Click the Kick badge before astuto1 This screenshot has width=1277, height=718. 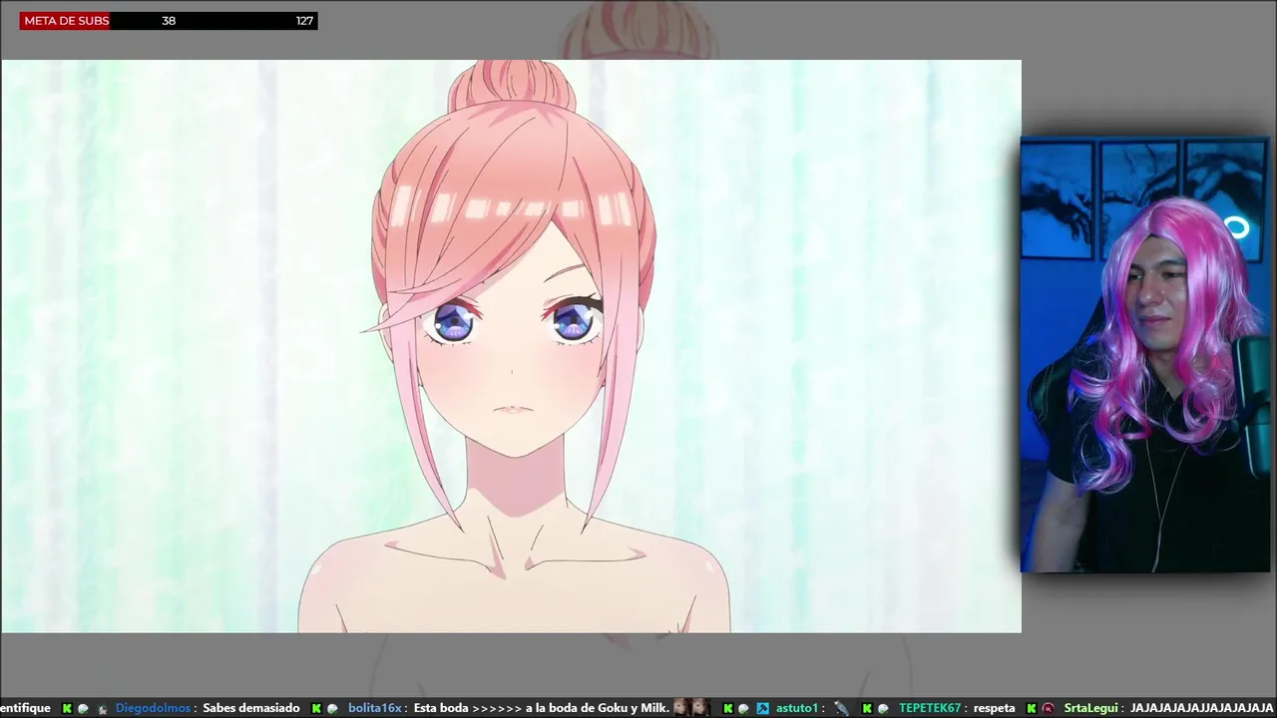pos(727,708)
